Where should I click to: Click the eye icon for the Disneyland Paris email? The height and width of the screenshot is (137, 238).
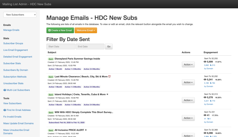(205, 62)
